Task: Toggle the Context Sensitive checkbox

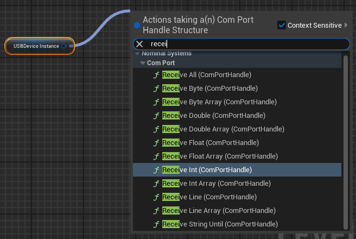Action: point(281,25)
